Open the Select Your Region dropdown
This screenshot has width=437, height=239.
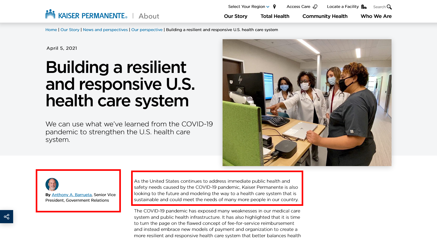point(249,7)
